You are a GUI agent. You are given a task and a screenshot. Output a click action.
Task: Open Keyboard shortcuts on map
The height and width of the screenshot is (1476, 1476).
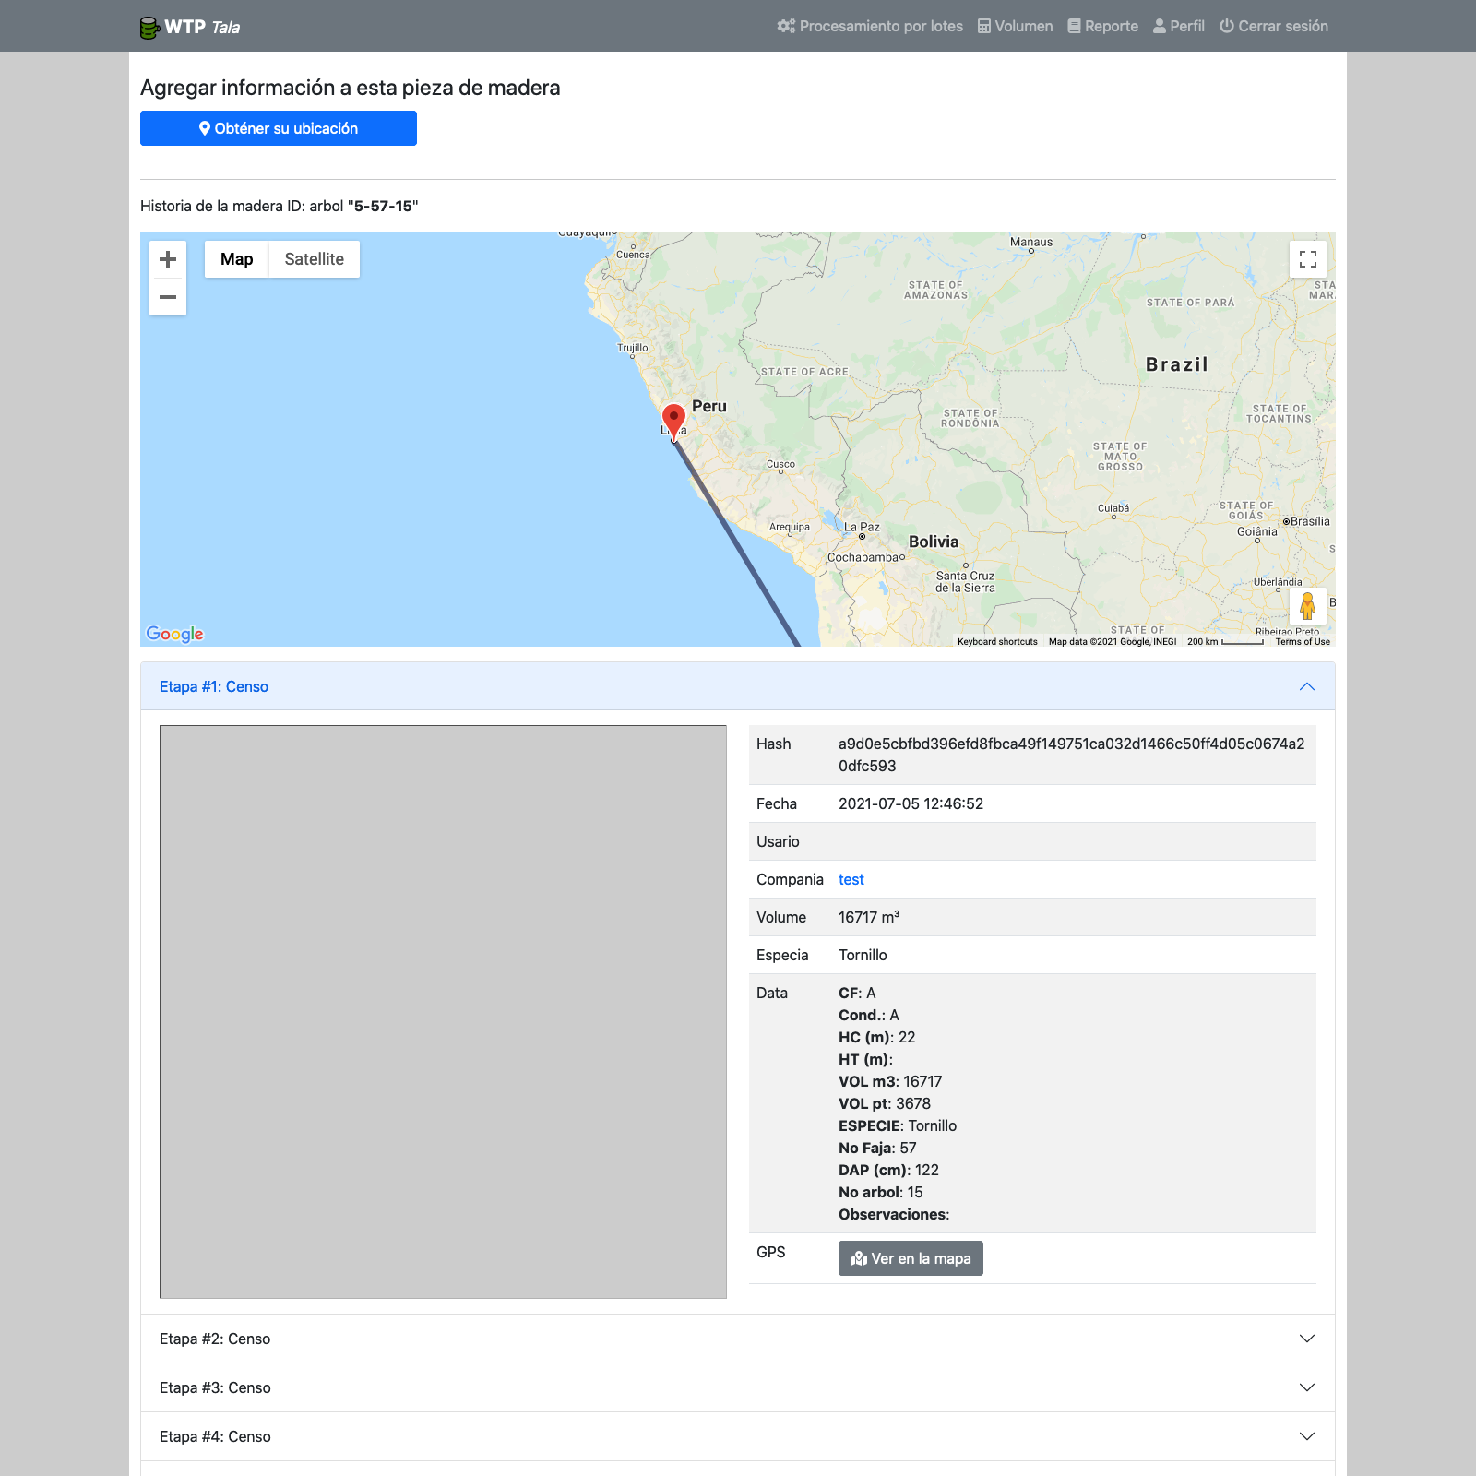click(x=997, y=641)
